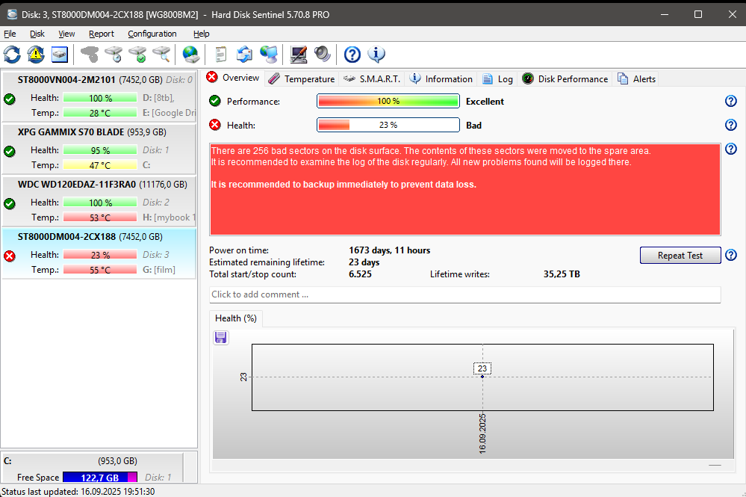The width and height of the screenshot is (746, 497).
Task: Click the speaker sound toolbar icon
Action: pos(322,55)
